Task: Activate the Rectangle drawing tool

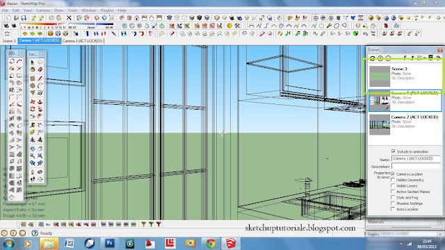Action: pos(33,78)
